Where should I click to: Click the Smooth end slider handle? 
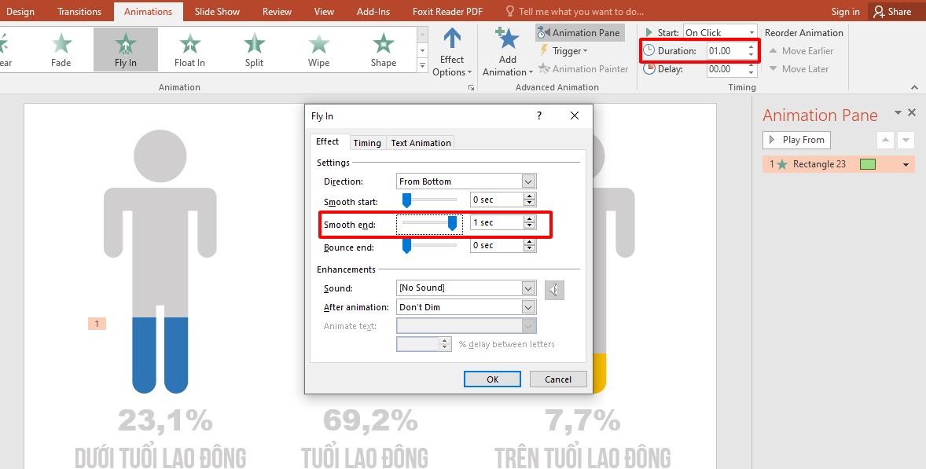453,222
